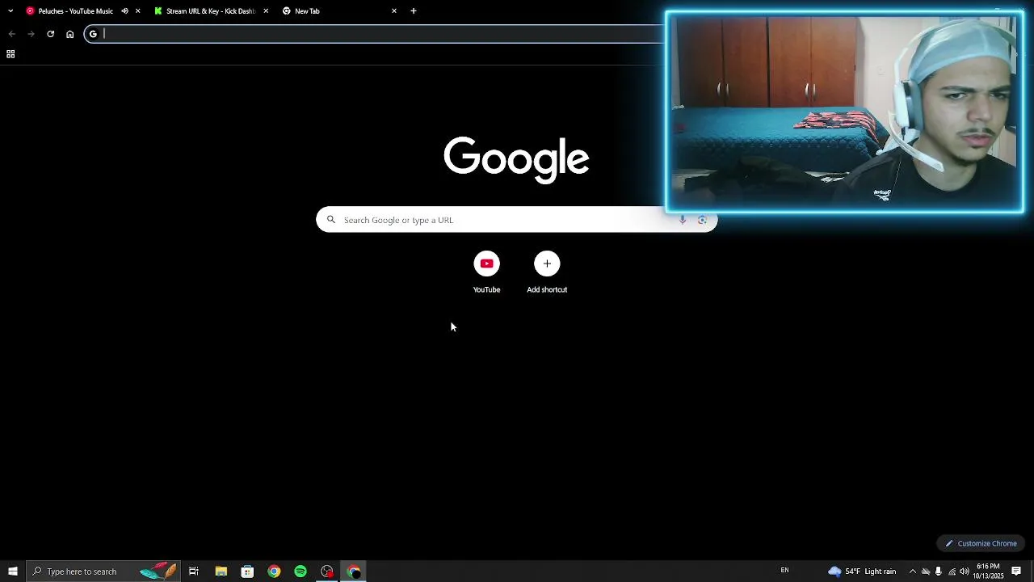The image size is (1034, 582).
Task: Click the magnifier icon in search box
Action: click(330, 220)
